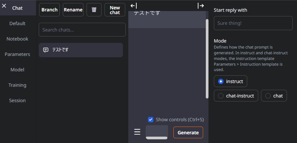Click the Generate button

pos(188,132)
